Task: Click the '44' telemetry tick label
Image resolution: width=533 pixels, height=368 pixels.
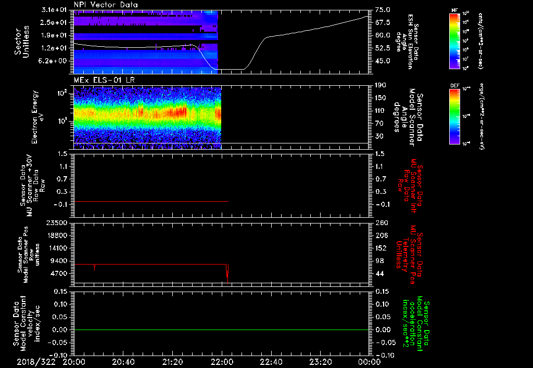Action: [379, 273]
